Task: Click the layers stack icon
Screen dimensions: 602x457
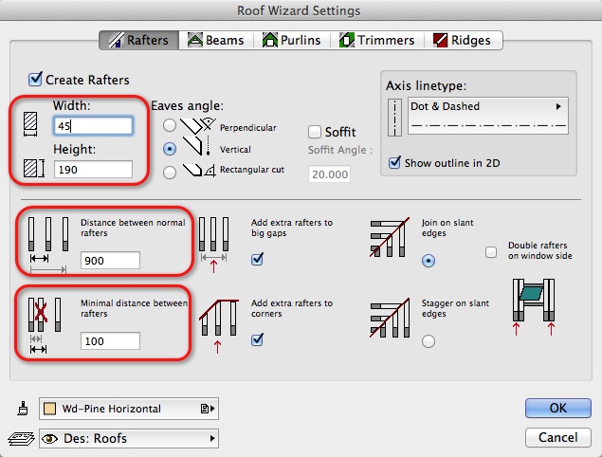Action: pyautogui.click(x=21, y=439)
